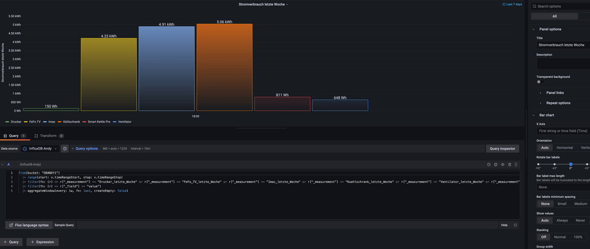
Task: Set Show values to Never
Action: (x=581, y=220)
